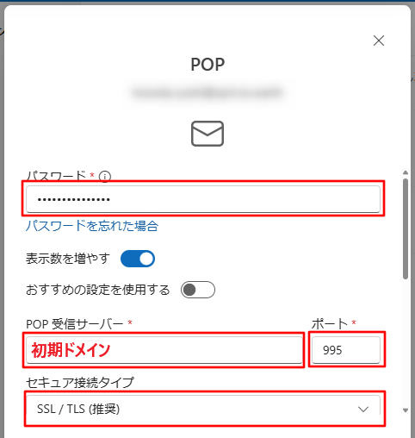Click the blurred email address under POP
Image resolution: width=415 pixels, height=438 pixels.
207,92
